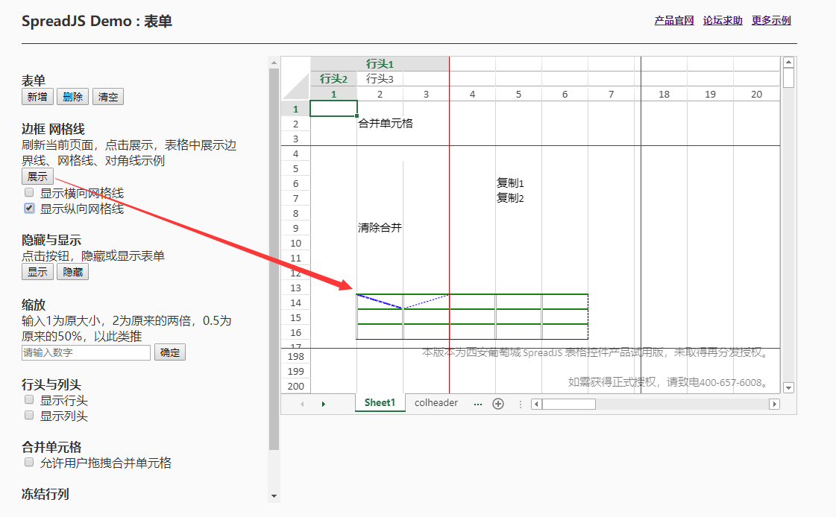This screenshot has height=517, width=836.
Task: Select column header 7
Action: pos(611,94)
